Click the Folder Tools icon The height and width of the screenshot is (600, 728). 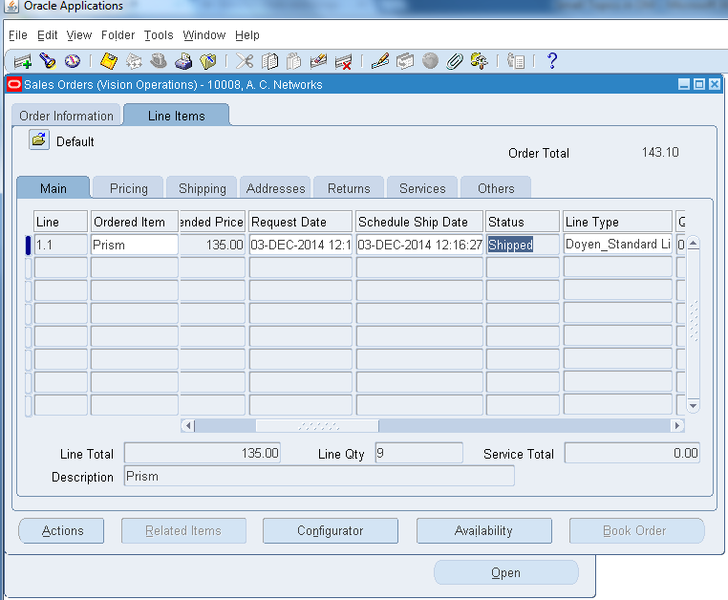pyautogui.click(x=480, y=61)
